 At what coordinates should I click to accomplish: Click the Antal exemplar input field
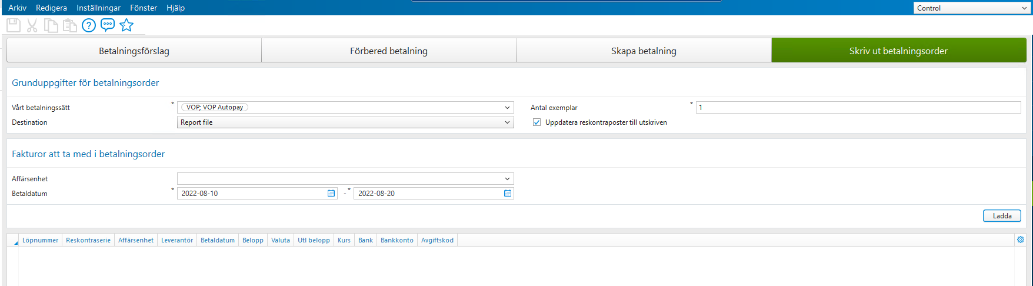858,108
